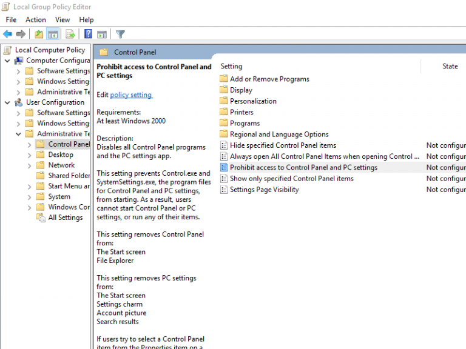This screenshot has height=349, width=466.
Task: Expand the Start Menu tree node
Action: (29, 187)
